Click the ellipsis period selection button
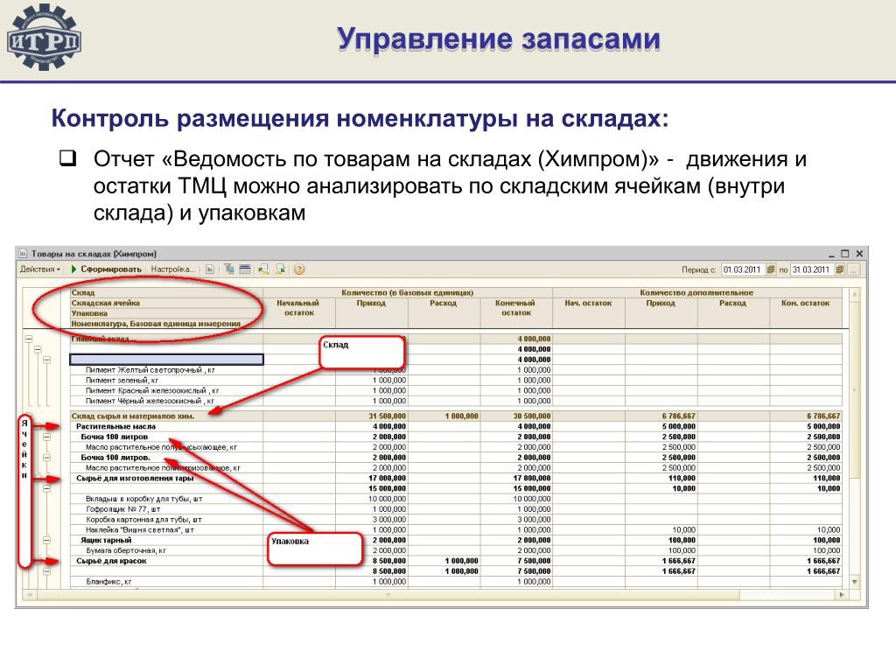This screenshot has height=672, width=896. point(854,269)
